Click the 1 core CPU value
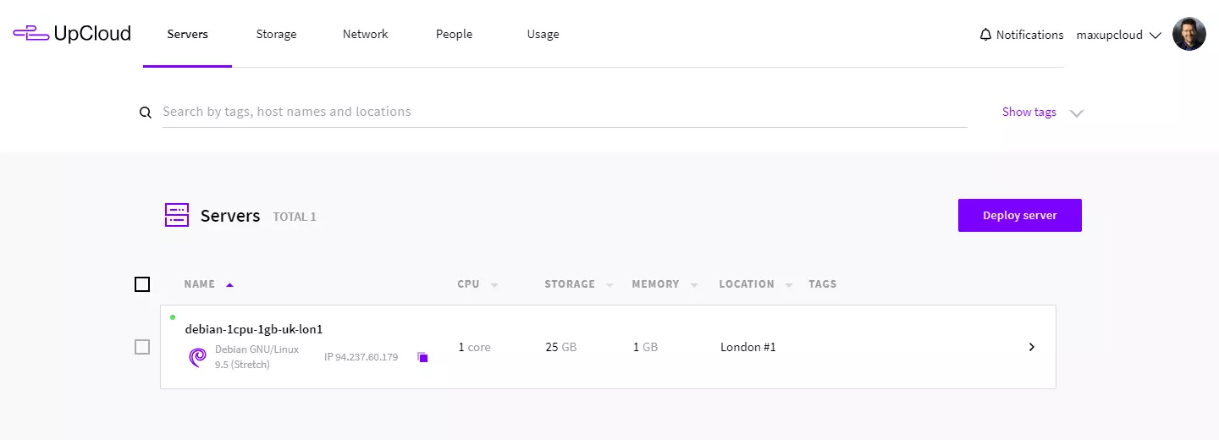 click(x=474, y=347)
